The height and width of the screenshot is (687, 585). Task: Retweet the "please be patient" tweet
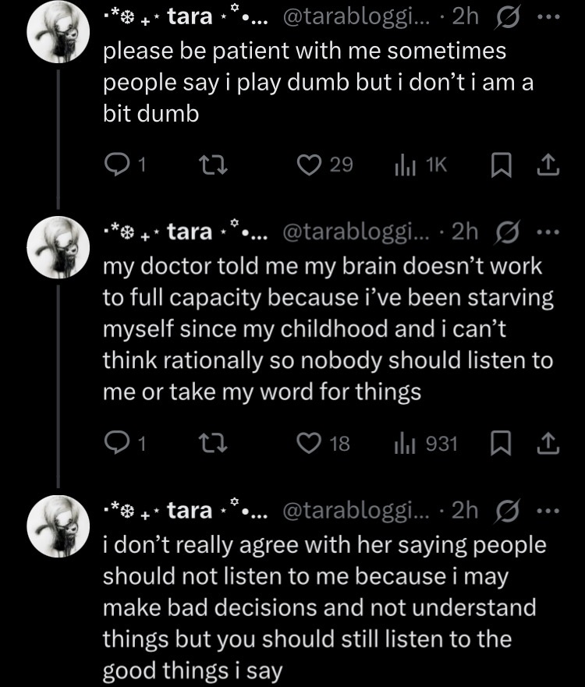pos(213,165)
